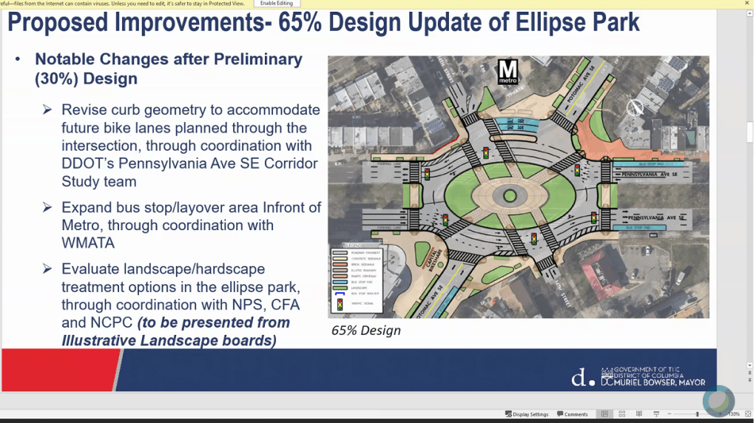Click the Enable Editing button
Viewport: 756px width, 423px height.
point(278,4)
